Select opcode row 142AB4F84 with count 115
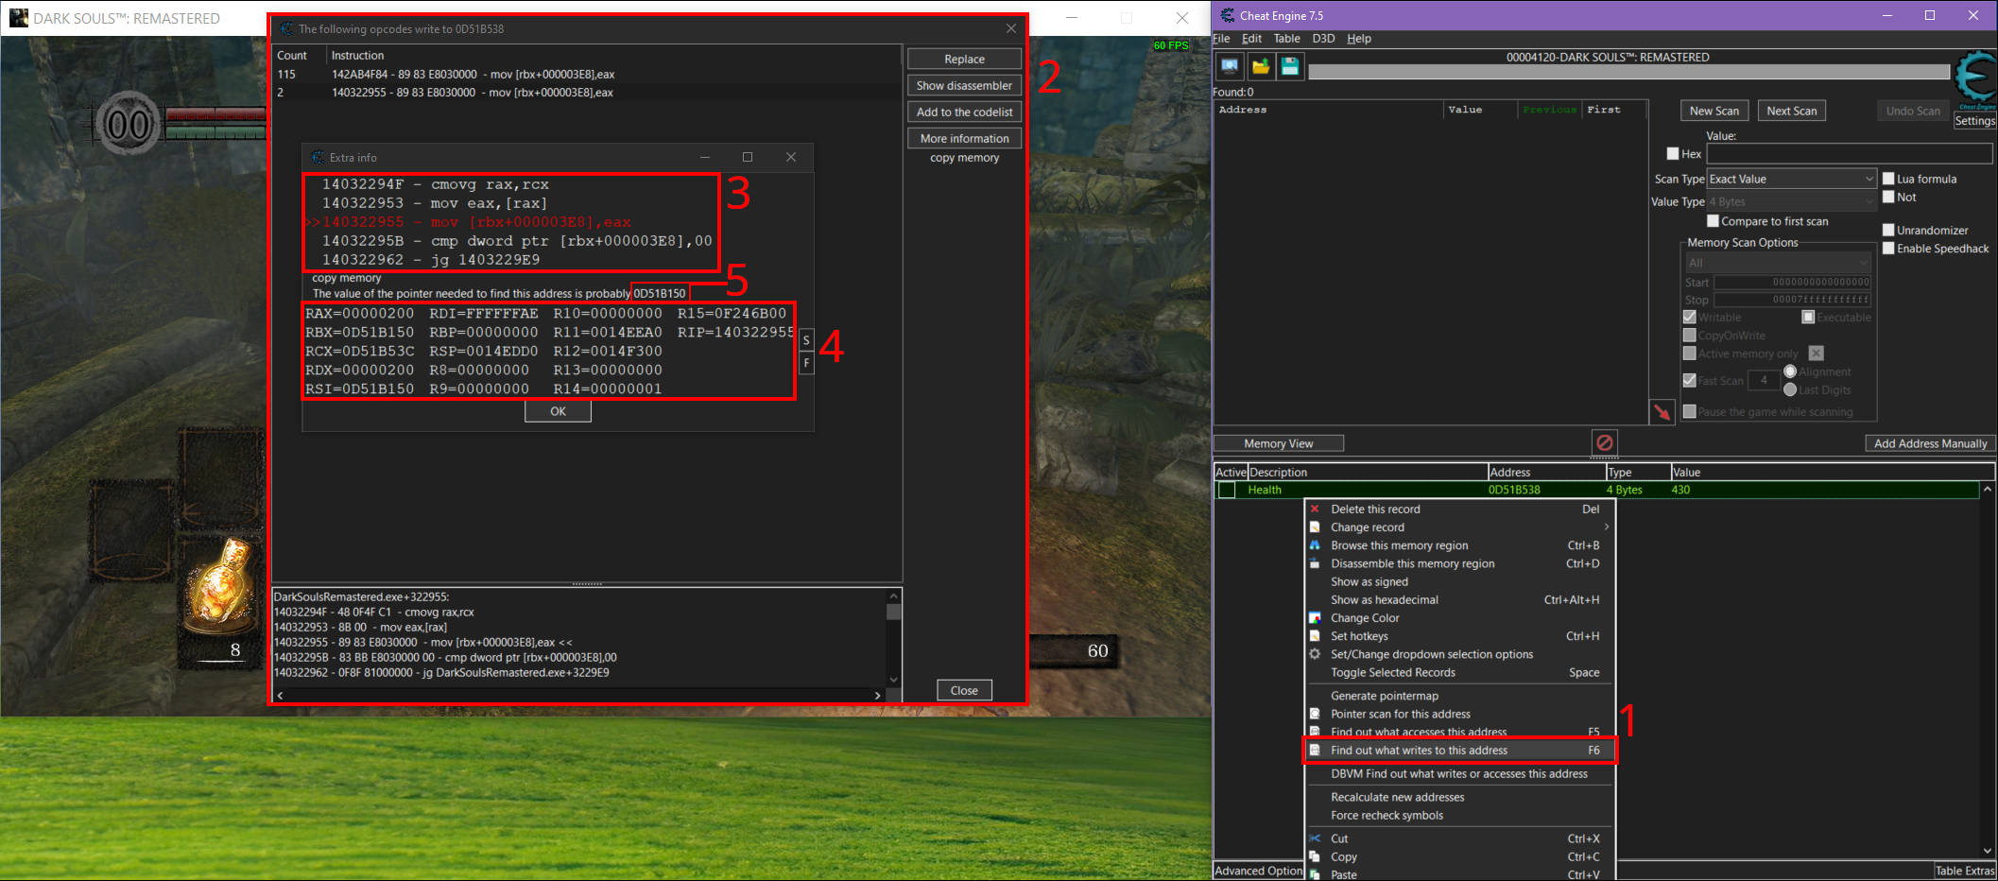Screen dimensions: 1998x881 pos(586,74)
